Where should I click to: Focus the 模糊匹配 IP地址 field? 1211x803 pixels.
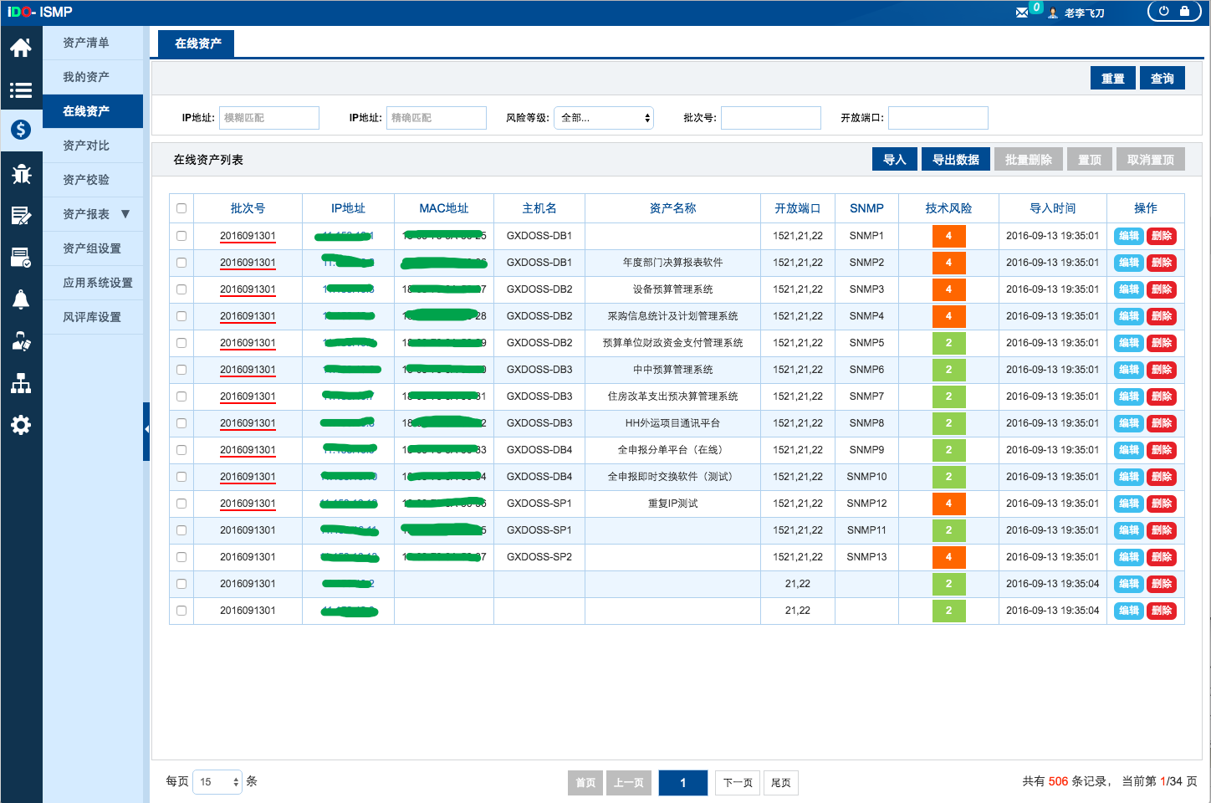pos(269,118)
